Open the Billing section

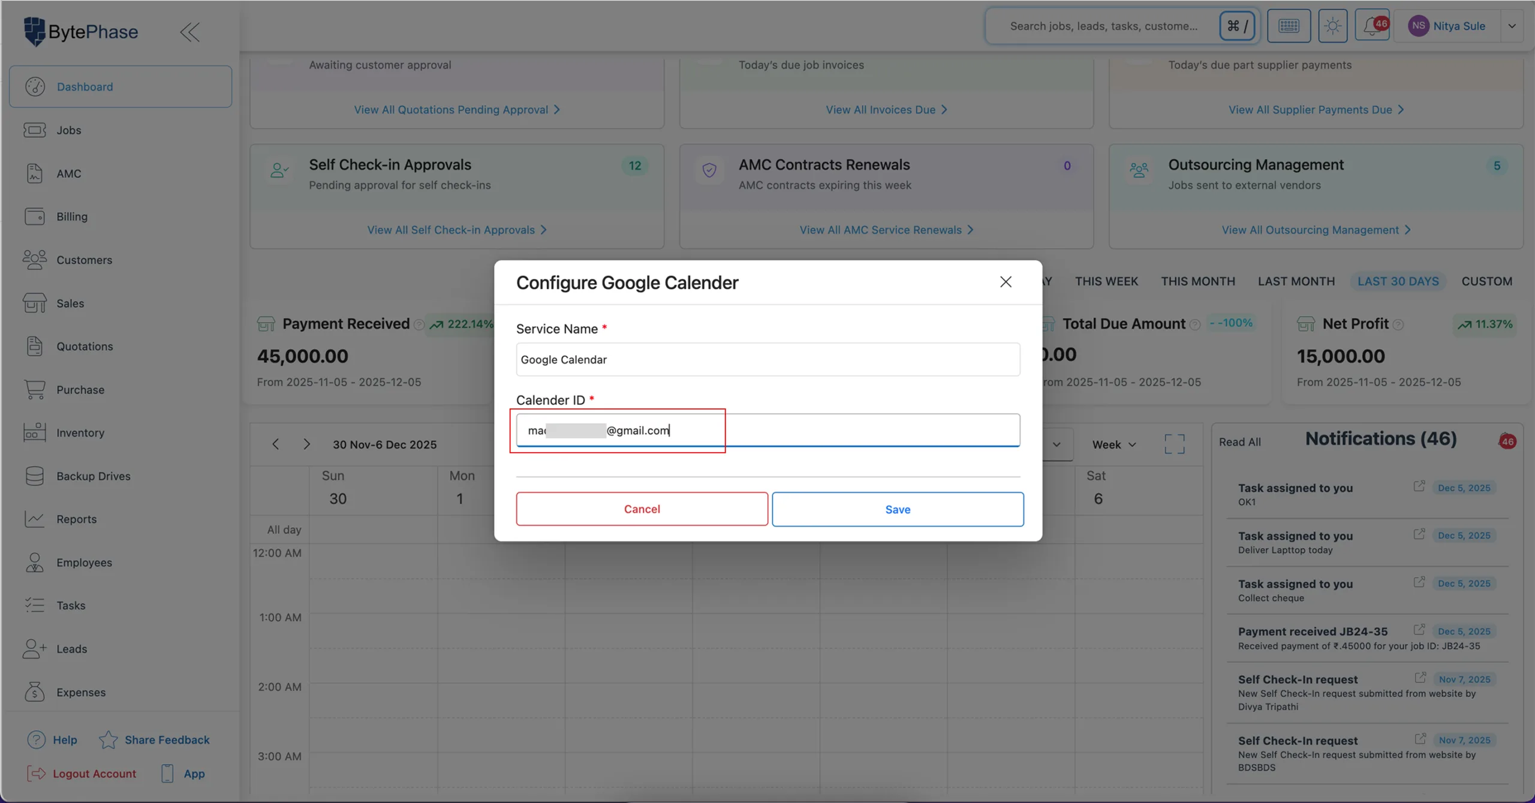(x=71, y=216)
